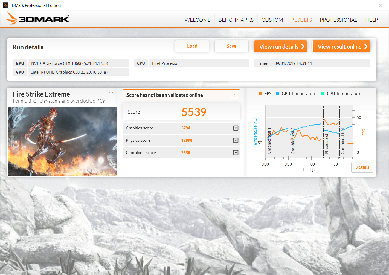The image size is (389, 275).
Task: Click the Save button
Action: (x=231, y=46)
